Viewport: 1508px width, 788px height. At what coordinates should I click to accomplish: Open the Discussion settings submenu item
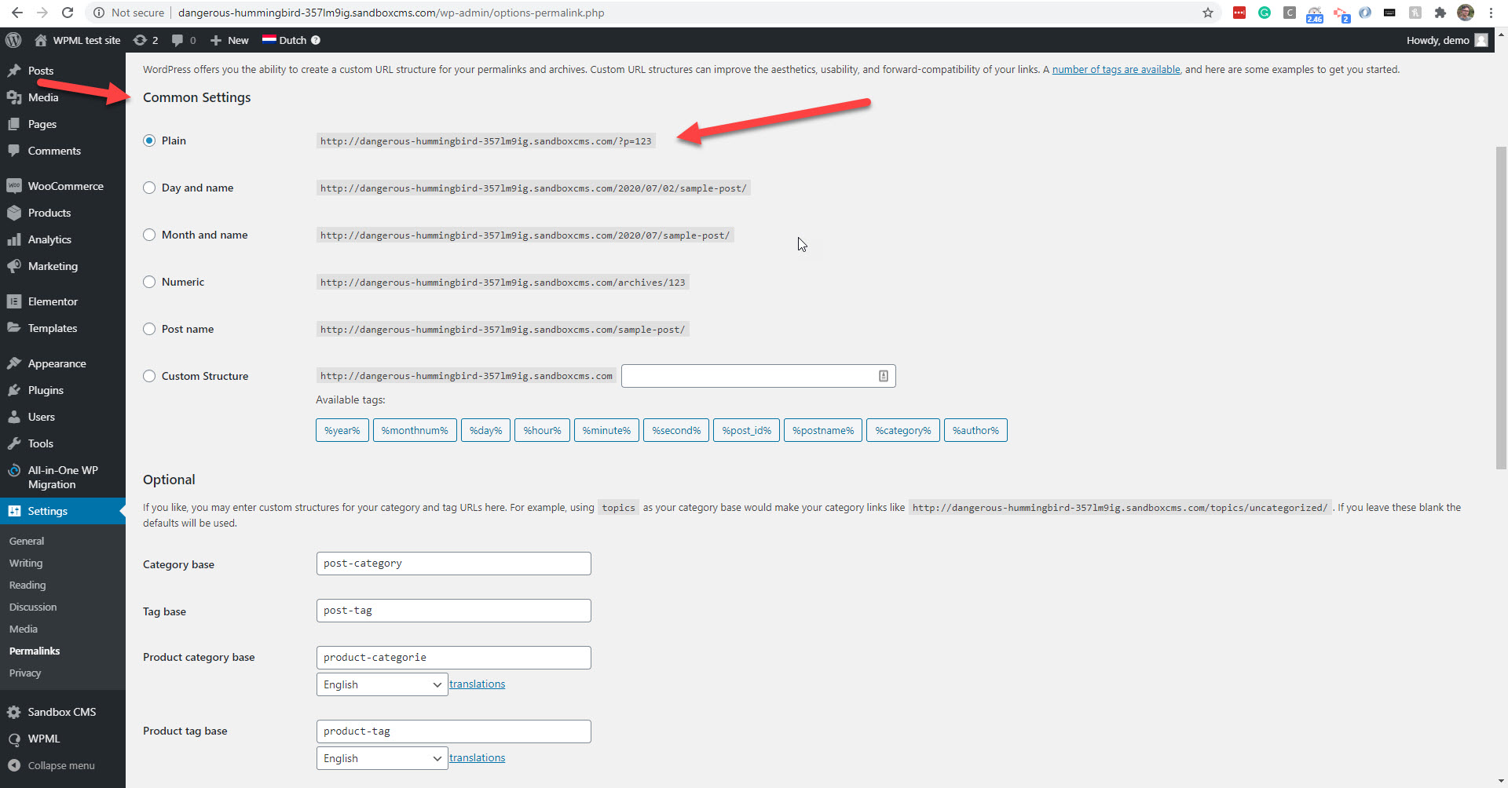(x=33, y=607)
